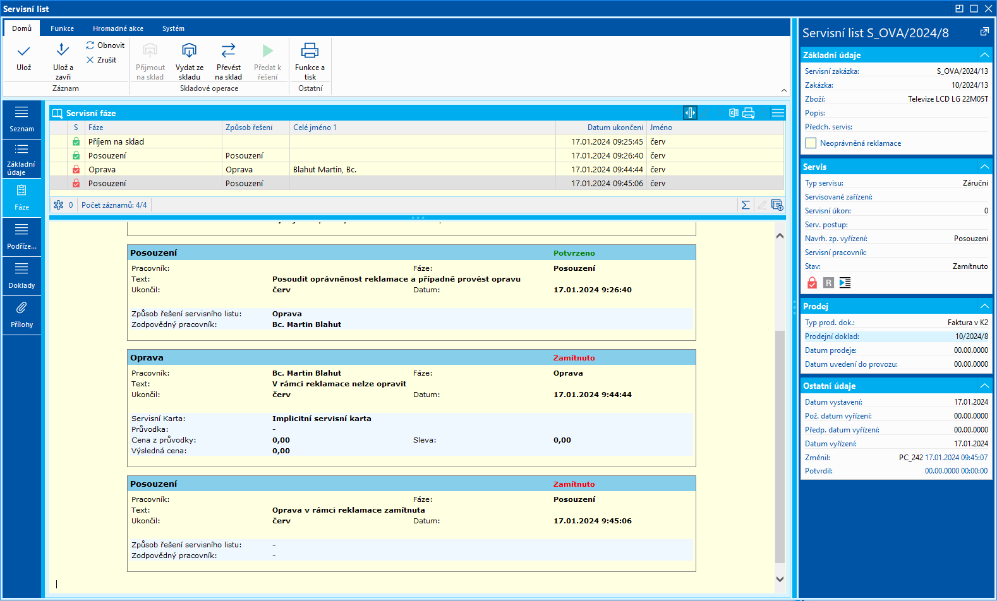Switch to the Funkce ribbon tab
This screenshot has height=601, width=997.
click(62, 28)
